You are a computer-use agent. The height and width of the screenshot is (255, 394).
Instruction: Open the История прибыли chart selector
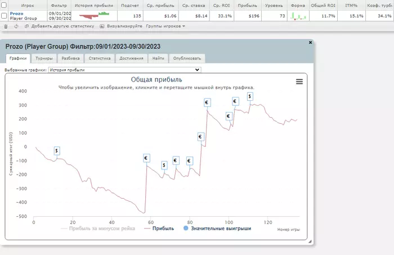(x=124, y=70)
